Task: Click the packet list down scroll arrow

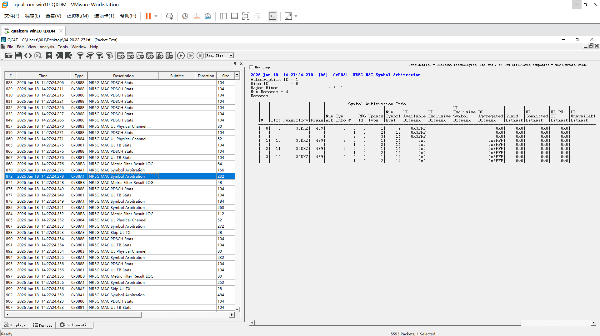Action: [x=237, y=309]
